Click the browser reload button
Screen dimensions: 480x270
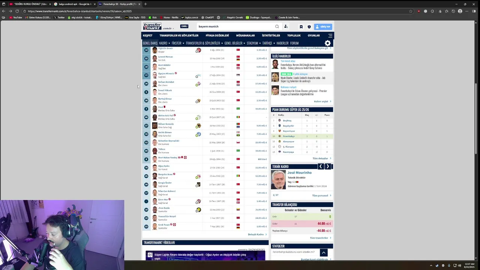pos(17,11)
